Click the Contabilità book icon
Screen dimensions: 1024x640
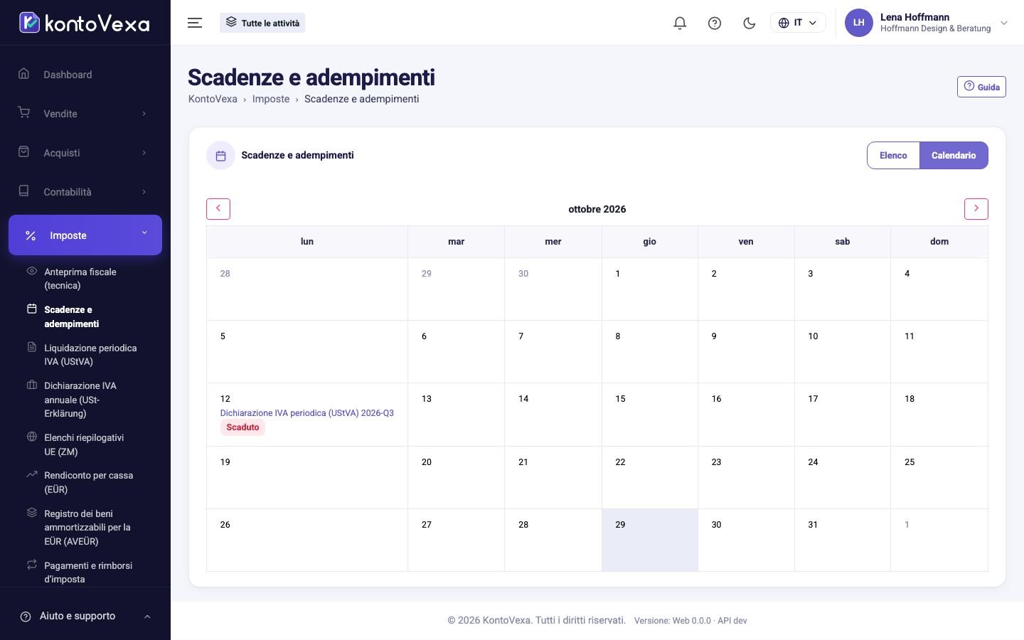pos(23,191)
